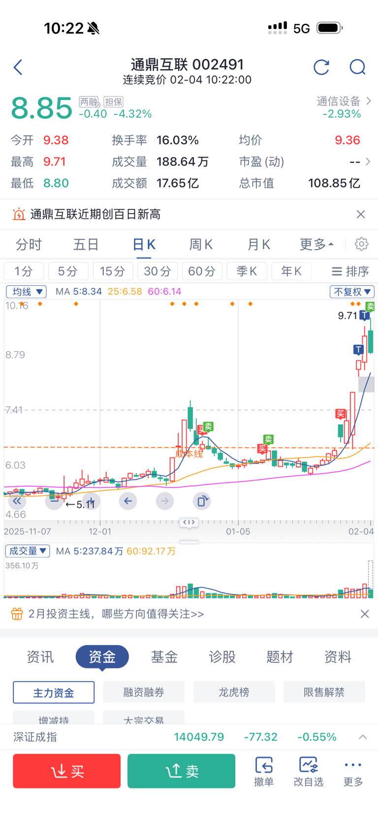This screenshot has height=822, width=378.
Task: Jump chart back with double-left arrows
Action: point(17,501)
